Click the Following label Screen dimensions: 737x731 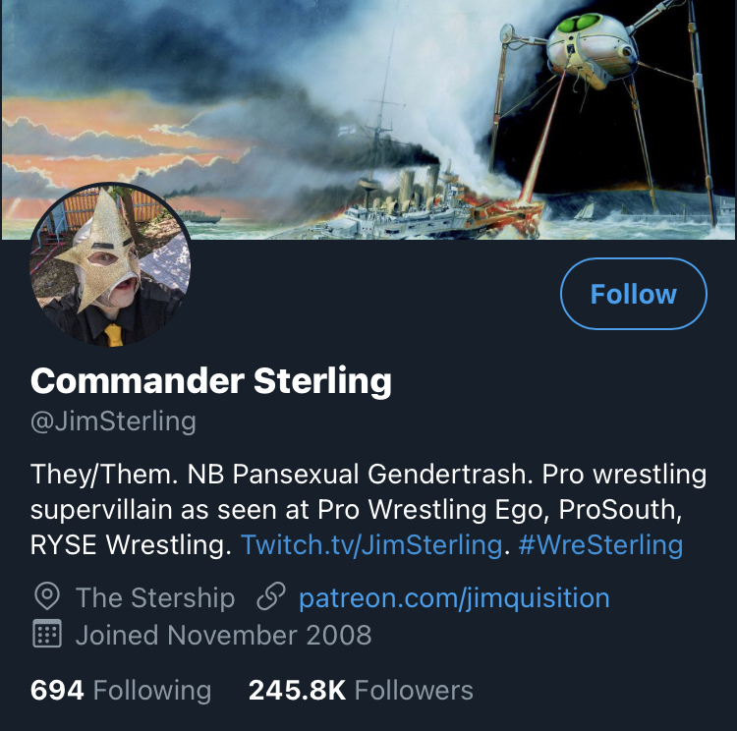pyautogui.click(x=152, y=691)
